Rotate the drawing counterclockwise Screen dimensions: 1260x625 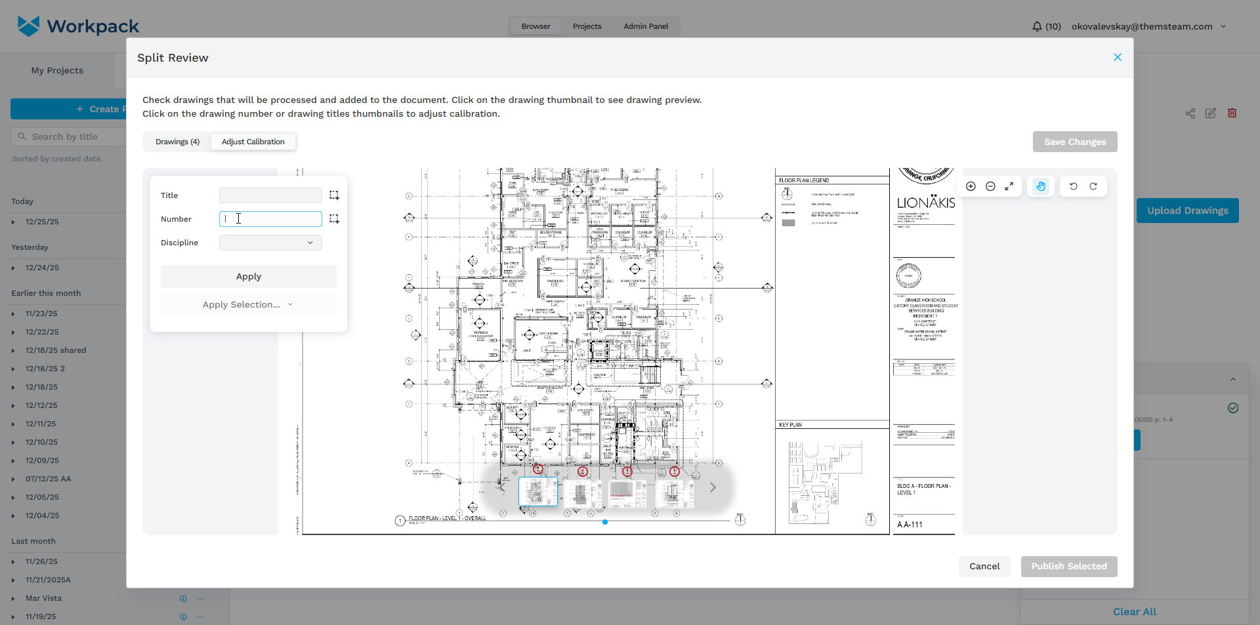click(x=1074, y=186)
